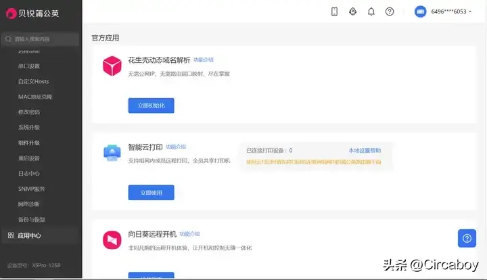Open 功能介绍 link for 花生壳动态域名解析
Viewport: 487px width, 280px height.
[x=204, y=60]
